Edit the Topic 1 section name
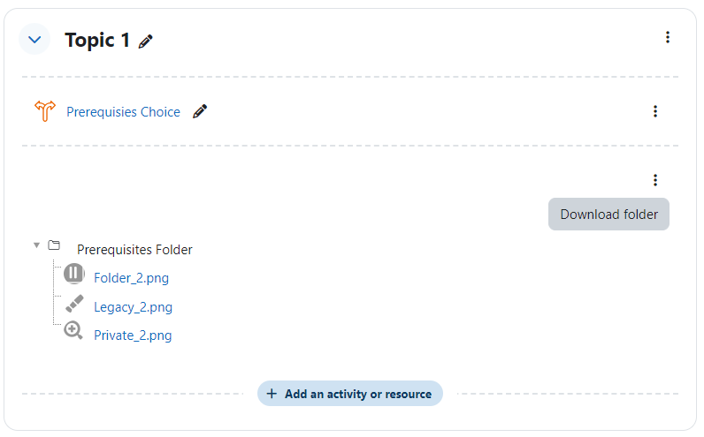Screen dimensions: 704x437 [145, 41]
